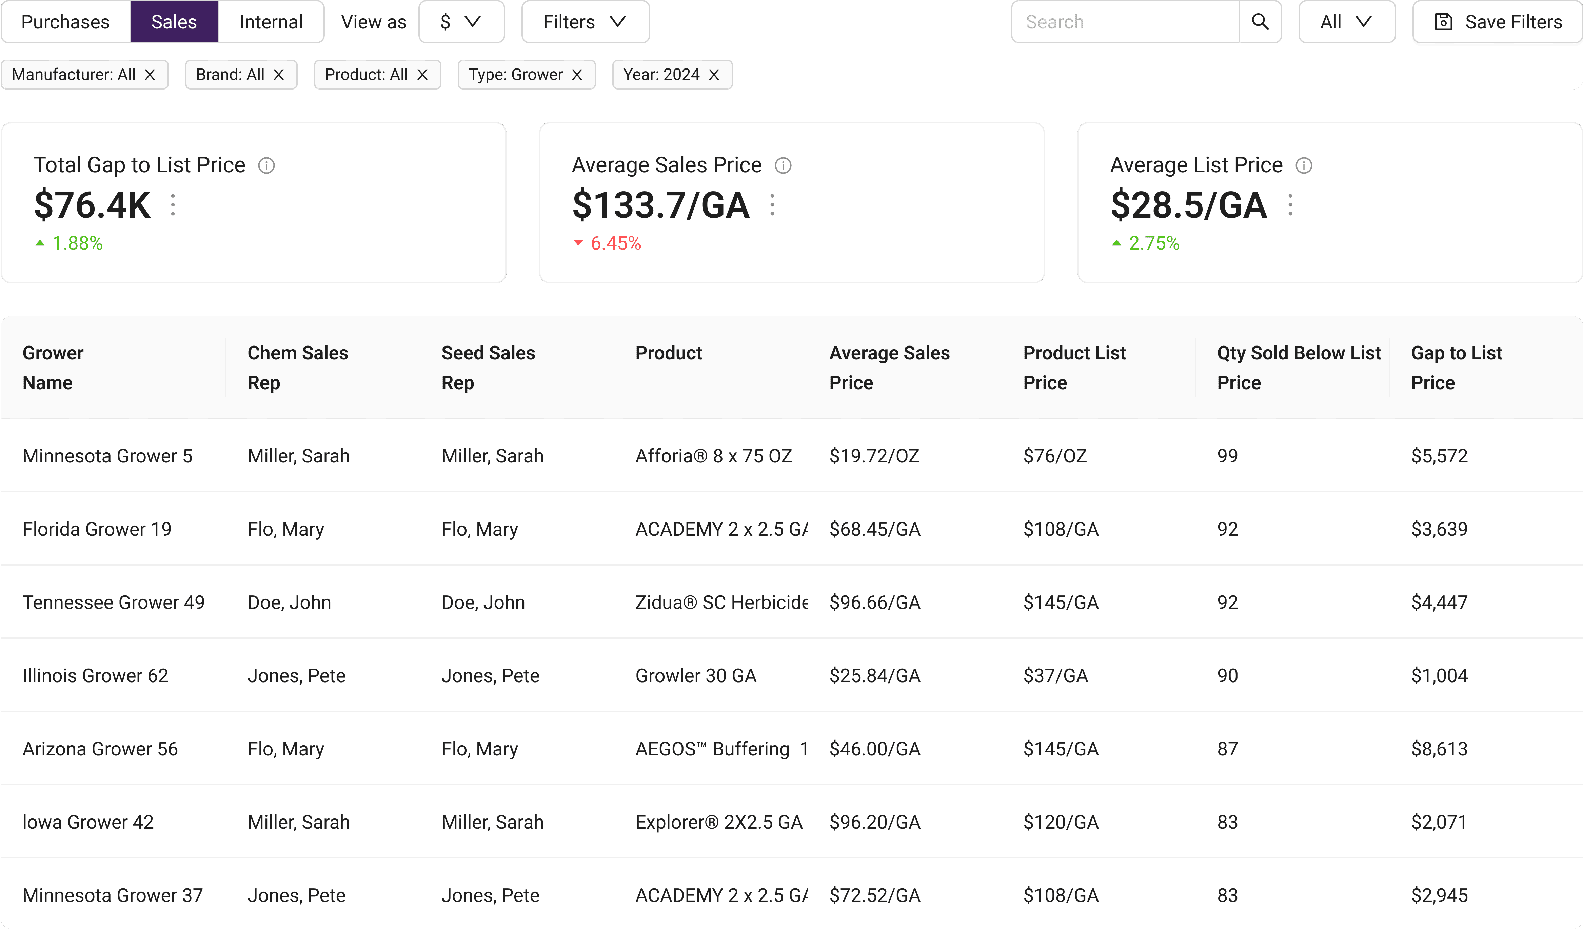Clear the Type: Grower filter chip
Screen dimensions: 1583x929
pos(577,75)
